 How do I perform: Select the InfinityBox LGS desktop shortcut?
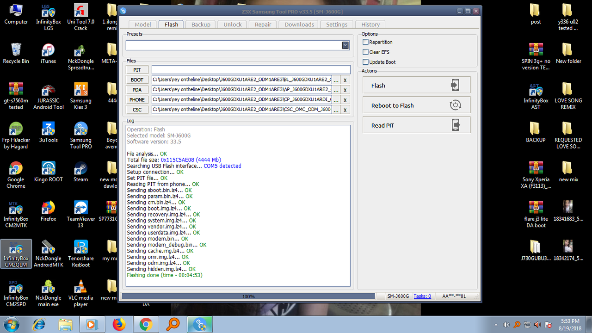coord(48,18)
